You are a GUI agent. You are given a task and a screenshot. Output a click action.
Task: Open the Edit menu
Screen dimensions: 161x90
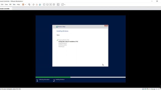pyautogui.click(x=2, y=4)
